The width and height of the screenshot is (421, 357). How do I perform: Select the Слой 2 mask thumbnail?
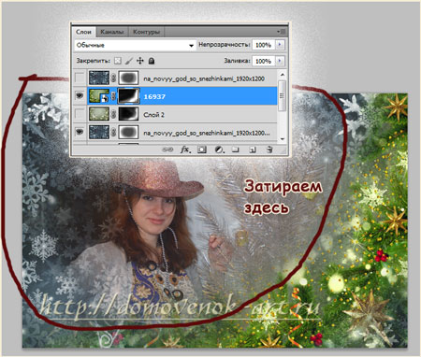pyautogui.click(x=128, y=114)
